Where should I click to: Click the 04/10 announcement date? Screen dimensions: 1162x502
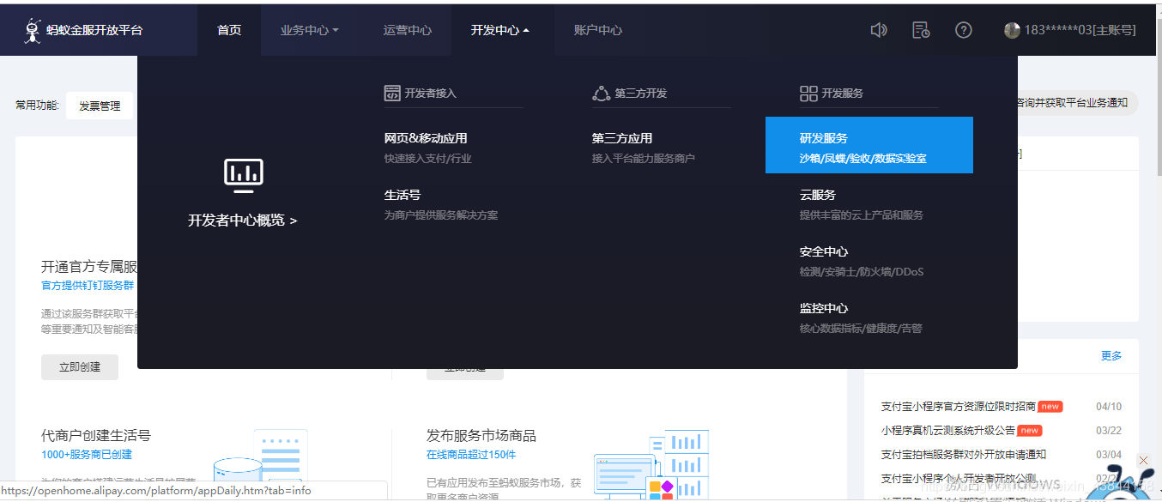click(1109, 407)
